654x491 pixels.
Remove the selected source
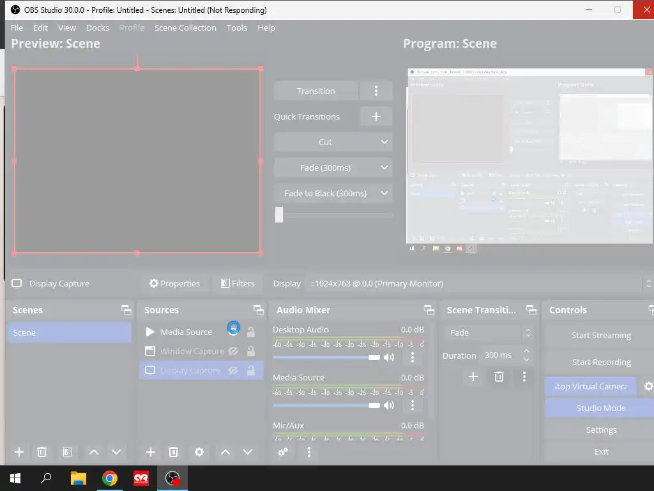[x=173, y=452]
